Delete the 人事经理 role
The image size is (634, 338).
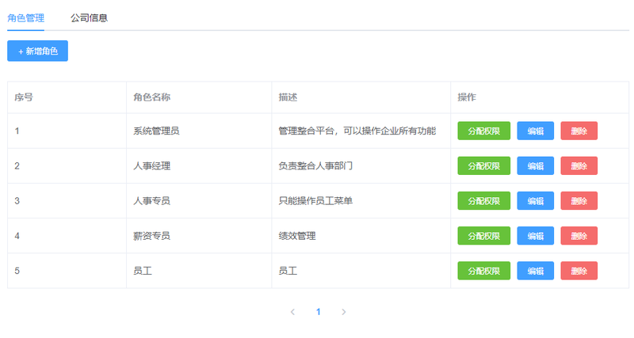coord(579,166)
